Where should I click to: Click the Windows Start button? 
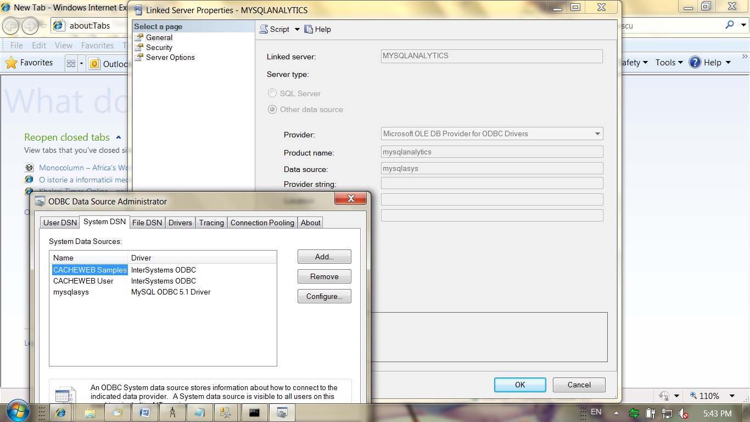pyautogui.click(x=18, y=411)
